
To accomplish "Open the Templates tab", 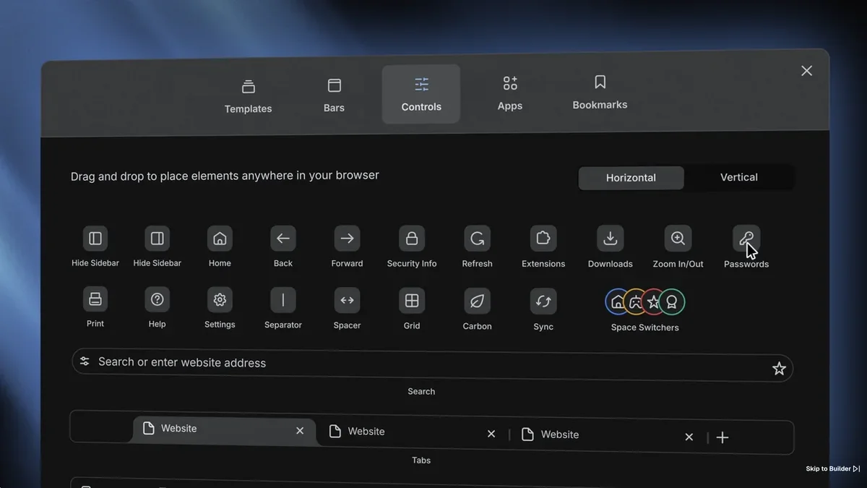I will coord(248,96).
